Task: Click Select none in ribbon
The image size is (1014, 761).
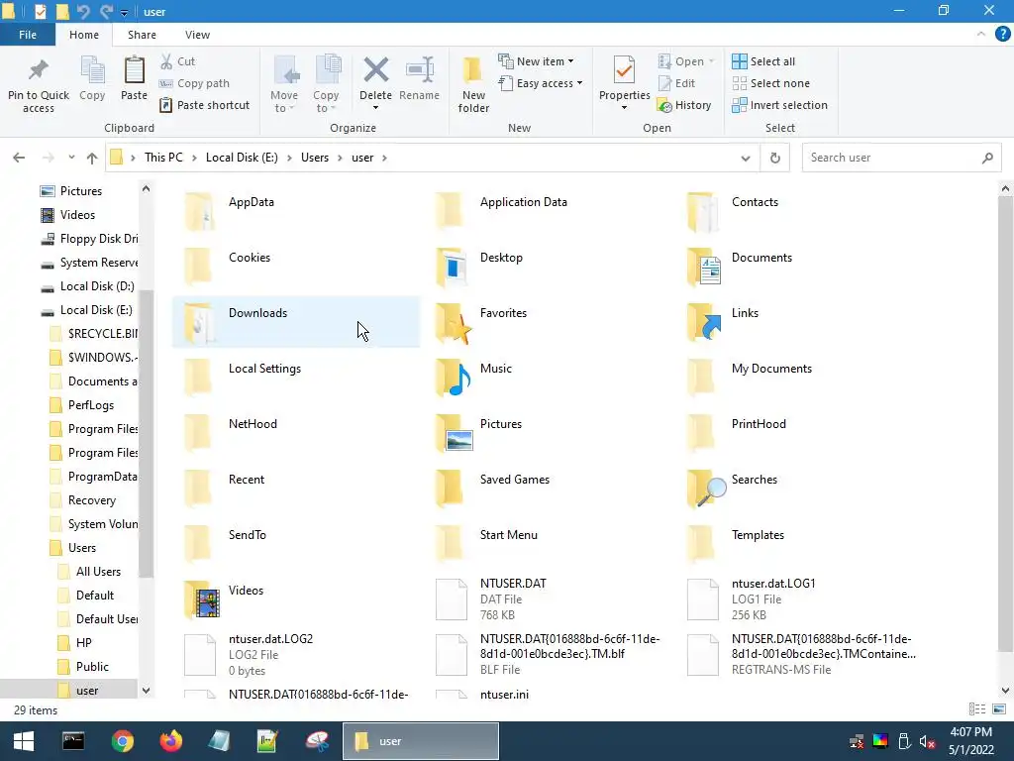Action: point(770,83)
